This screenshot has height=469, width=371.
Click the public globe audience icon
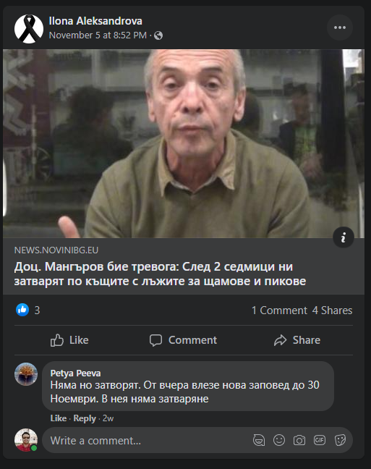(158, 35)
